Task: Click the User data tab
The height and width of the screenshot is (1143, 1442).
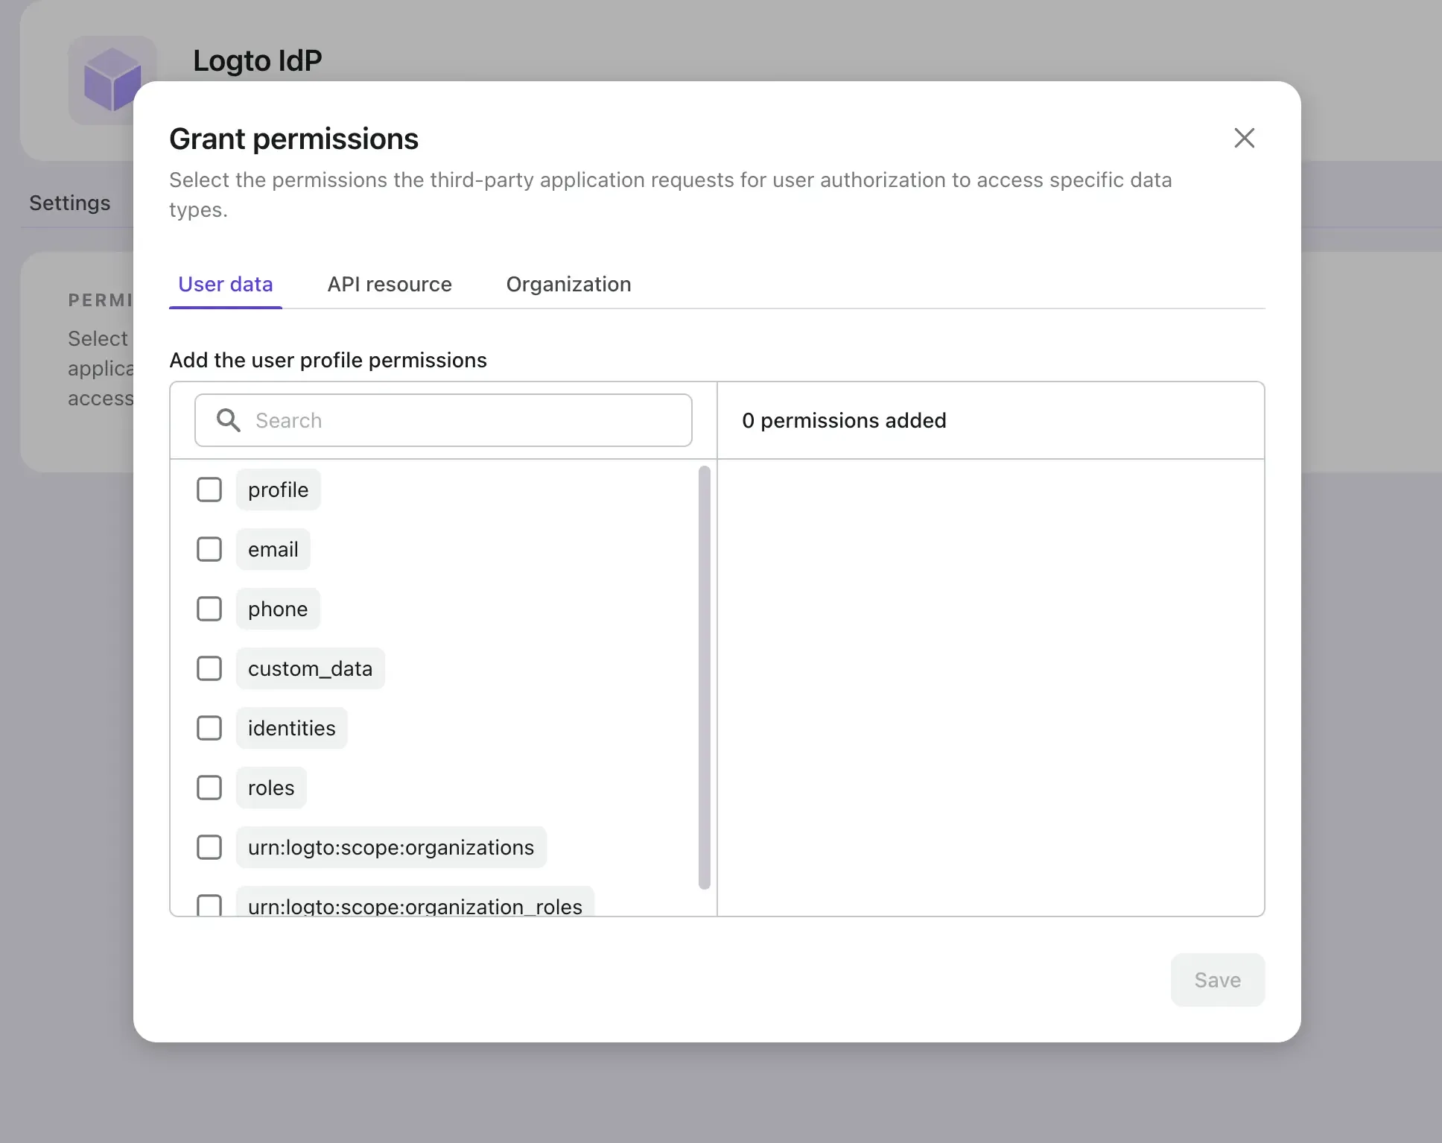Action: coord(225,283)
